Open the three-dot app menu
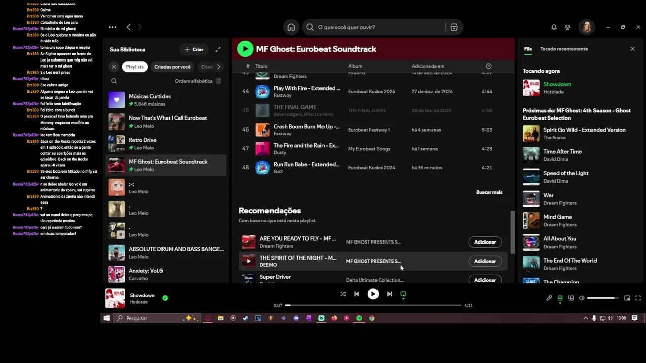 112,27
